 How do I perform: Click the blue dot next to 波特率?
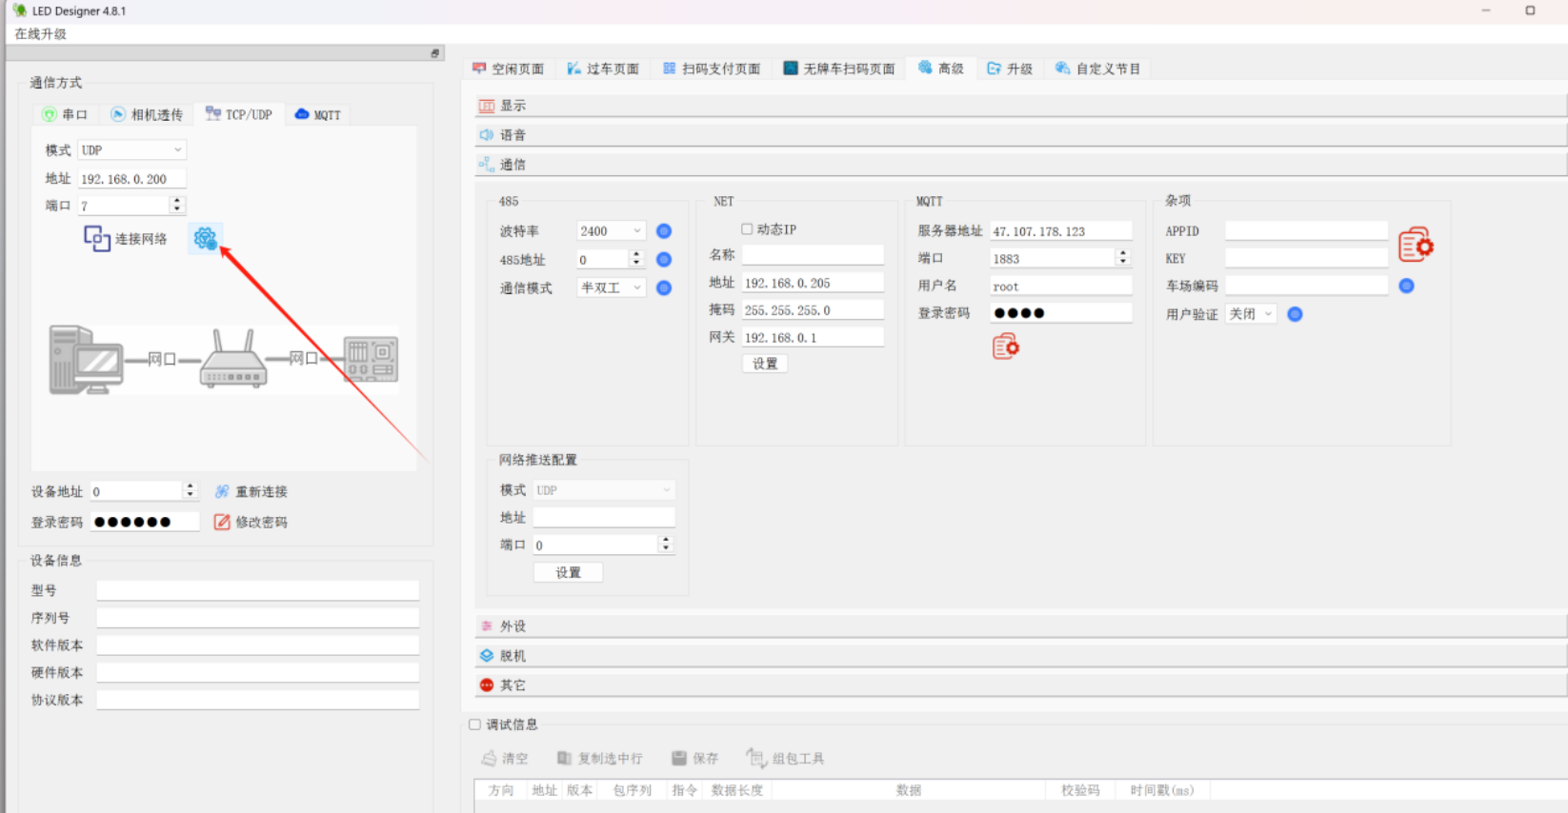click(x=664, y=231)
